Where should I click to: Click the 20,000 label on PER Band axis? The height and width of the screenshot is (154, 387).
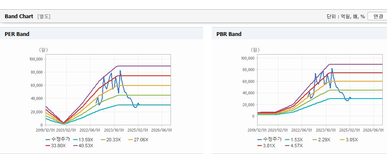click(37, 112)
